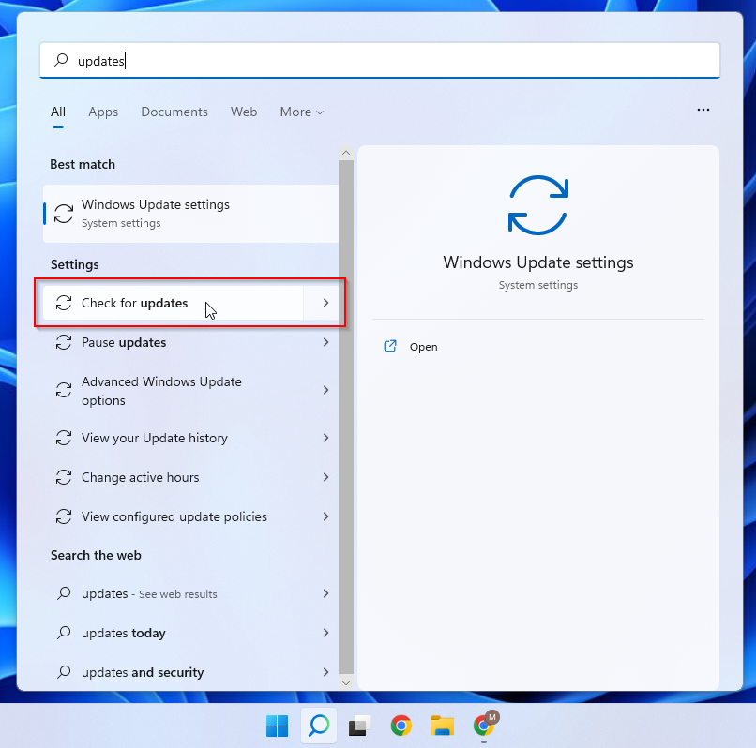Expand View your Update history chevron
The height and width of the screenshot is (748, 756).
pyautogui.click(x=325, y=438)
